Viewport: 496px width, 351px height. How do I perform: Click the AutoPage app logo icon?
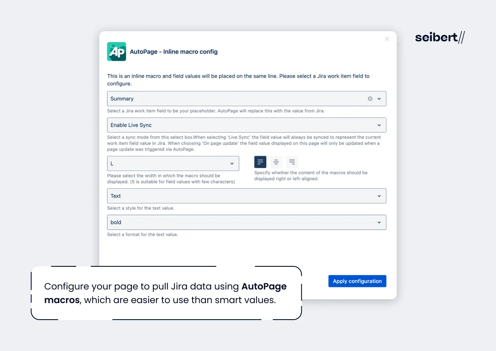tap(117, 52)
